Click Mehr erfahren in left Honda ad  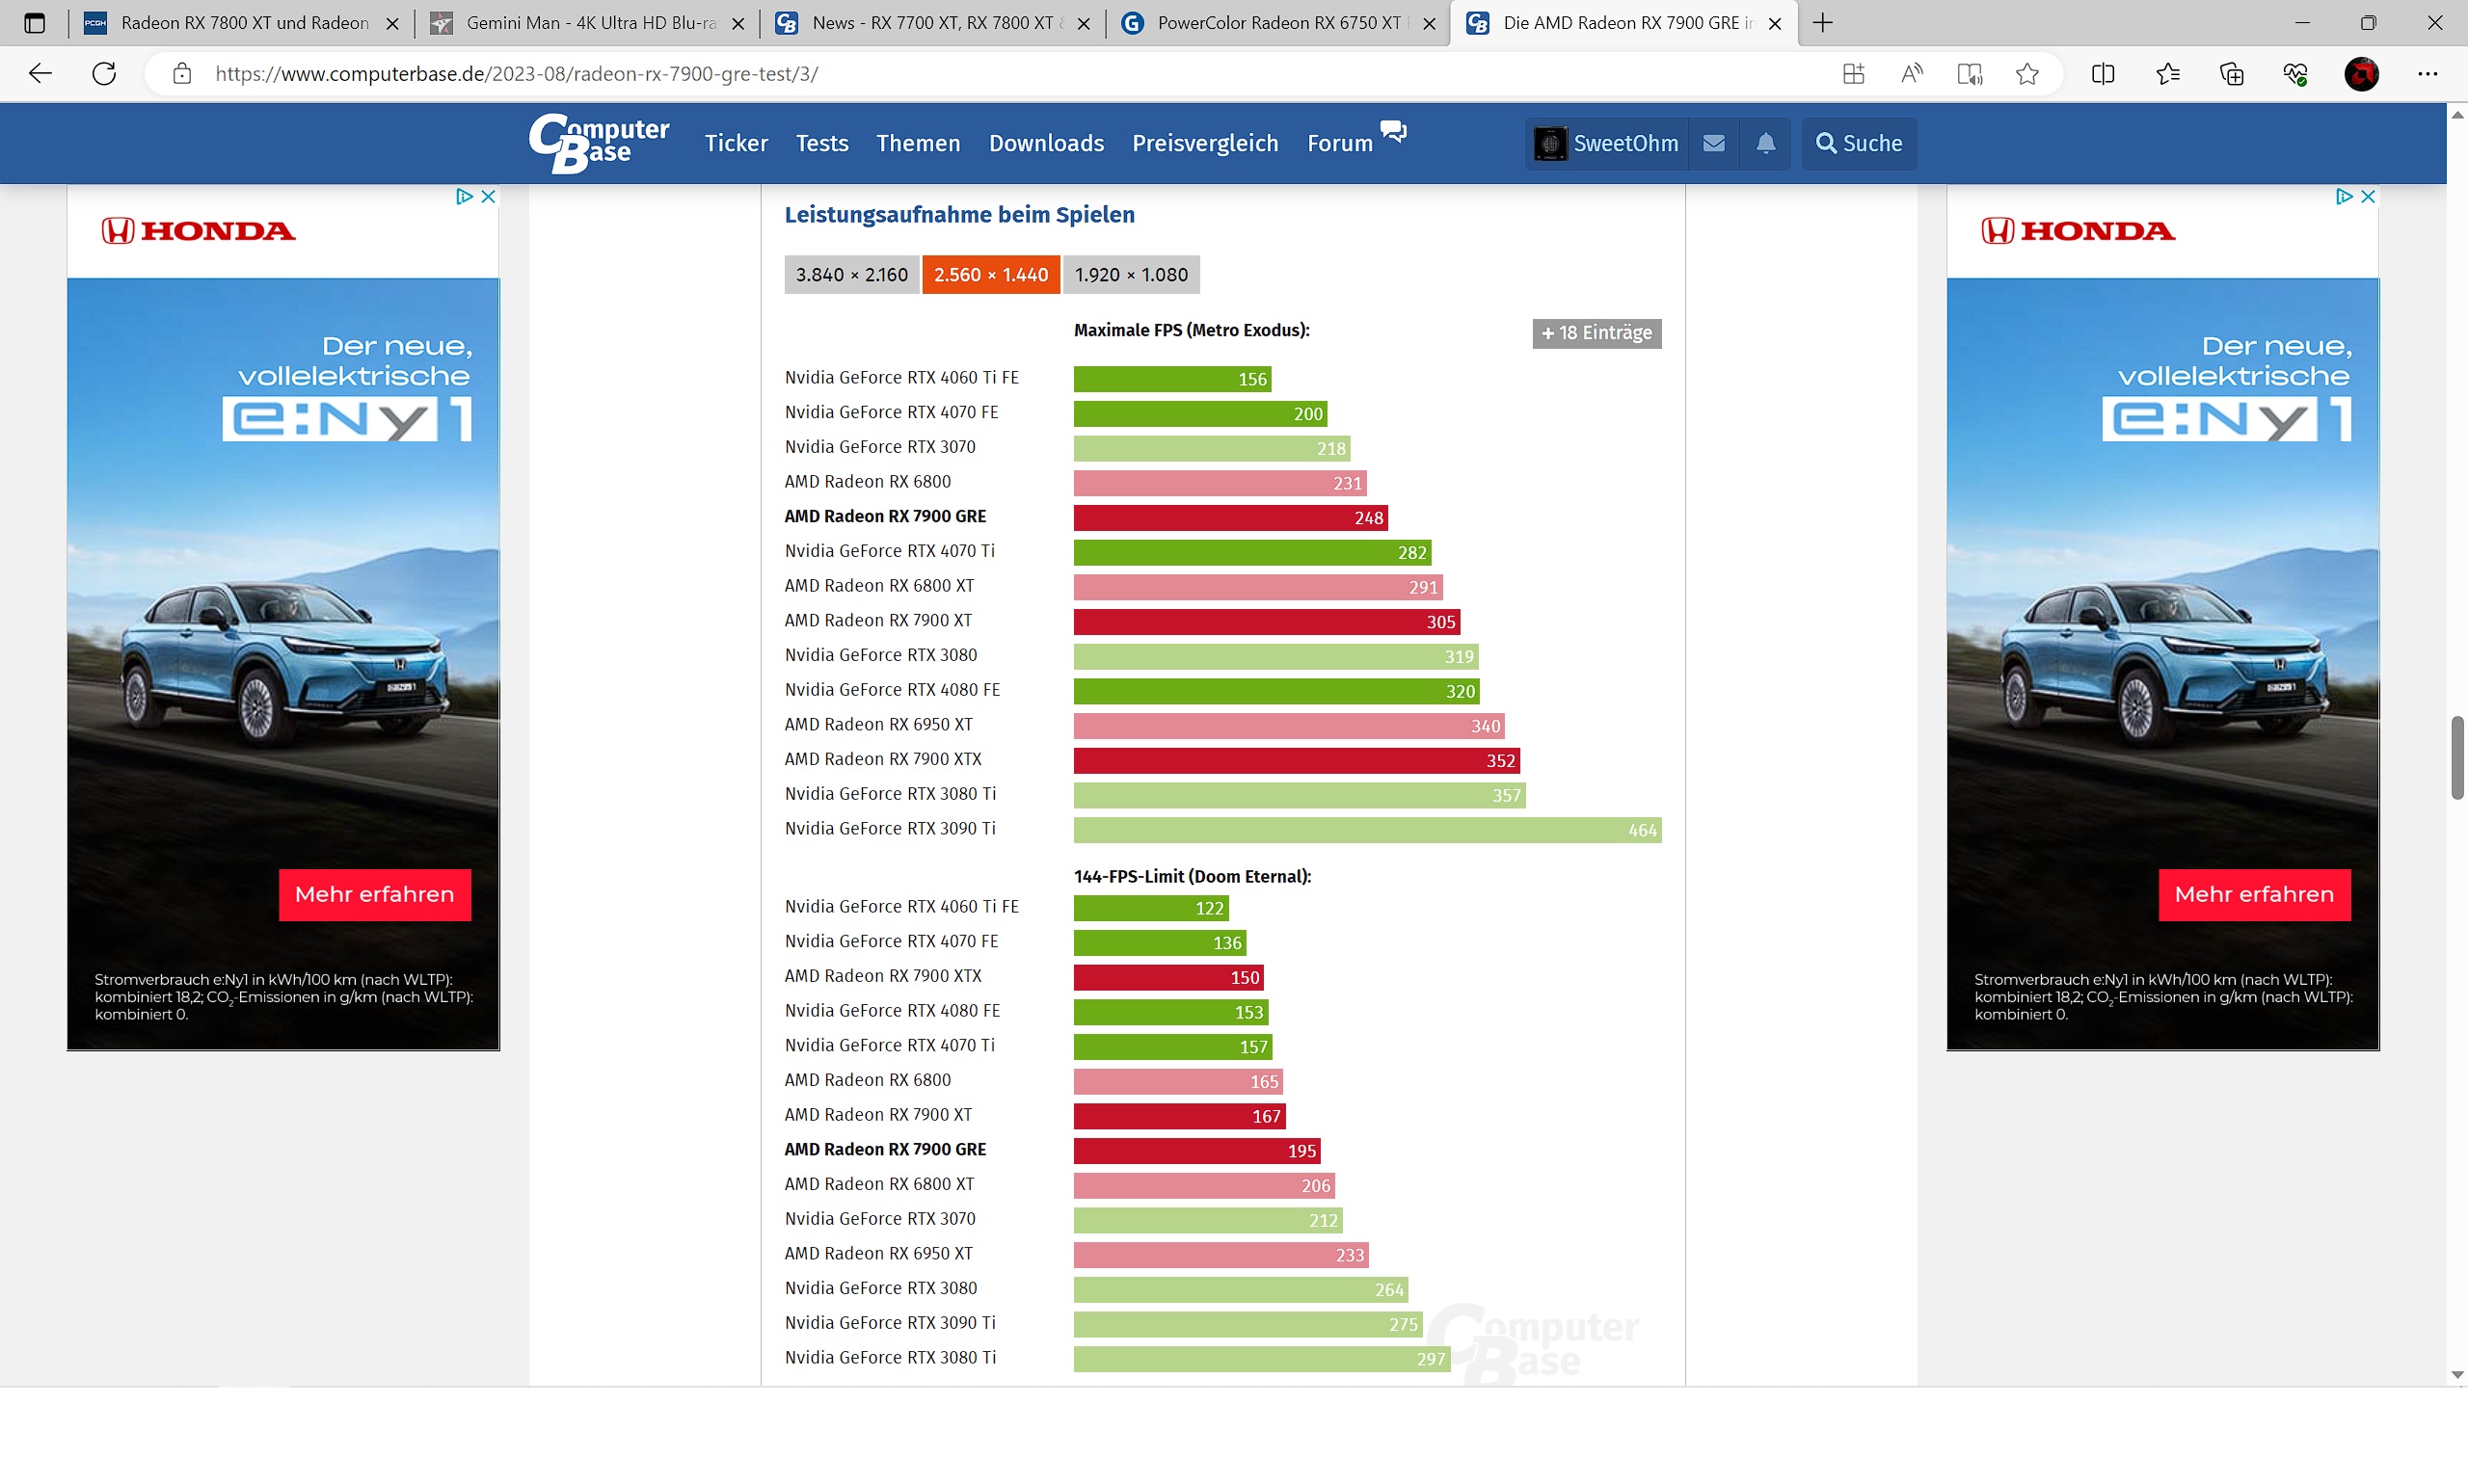point(374,894)
